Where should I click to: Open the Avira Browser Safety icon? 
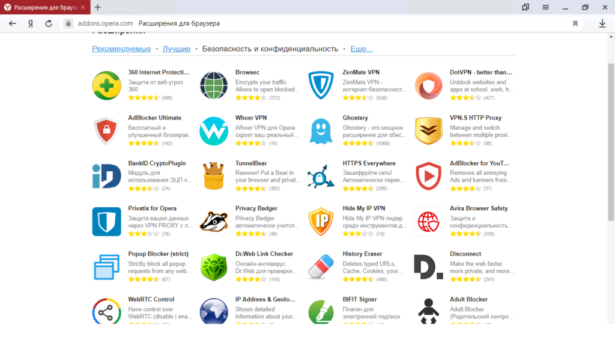point(428,222)
